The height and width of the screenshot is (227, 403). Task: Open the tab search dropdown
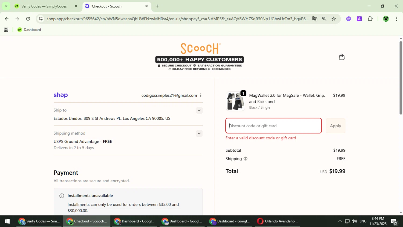point(6,6)
